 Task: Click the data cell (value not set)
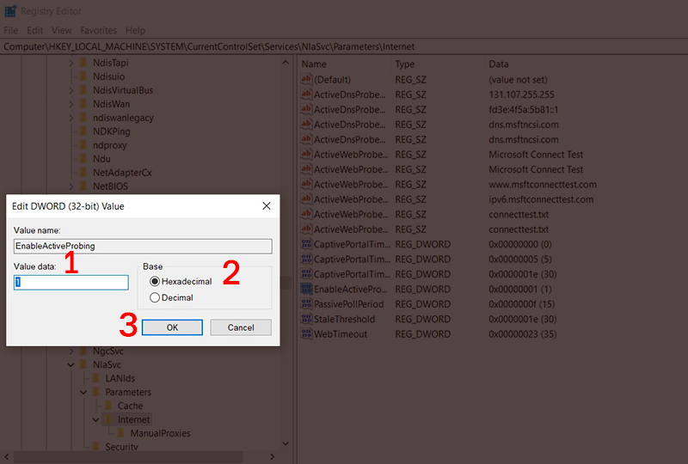click(518, 79)
